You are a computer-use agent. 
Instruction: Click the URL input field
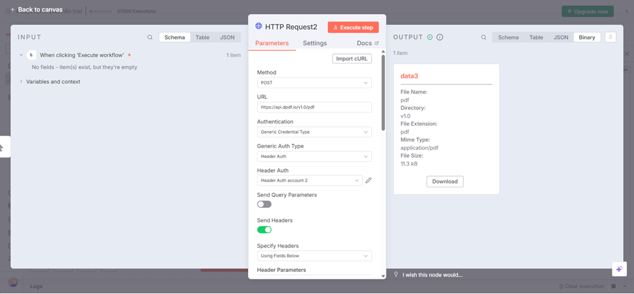click(314, 107)
